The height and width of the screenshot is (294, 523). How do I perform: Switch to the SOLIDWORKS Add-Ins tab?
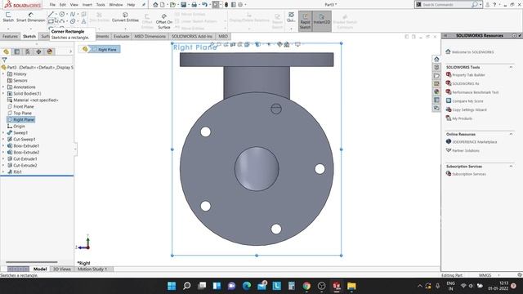tap(192, 36)
